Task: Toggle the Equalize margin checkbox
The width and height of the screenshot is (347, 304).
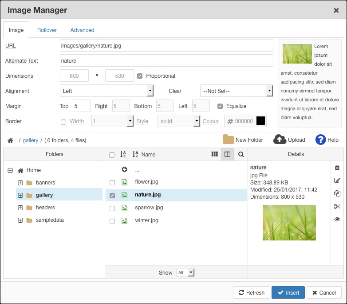Action: click(220, 106)
